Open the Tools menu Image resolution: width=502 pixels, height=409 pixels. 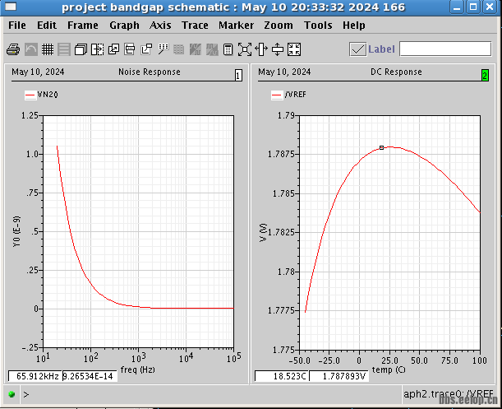(x=318, y=25)
